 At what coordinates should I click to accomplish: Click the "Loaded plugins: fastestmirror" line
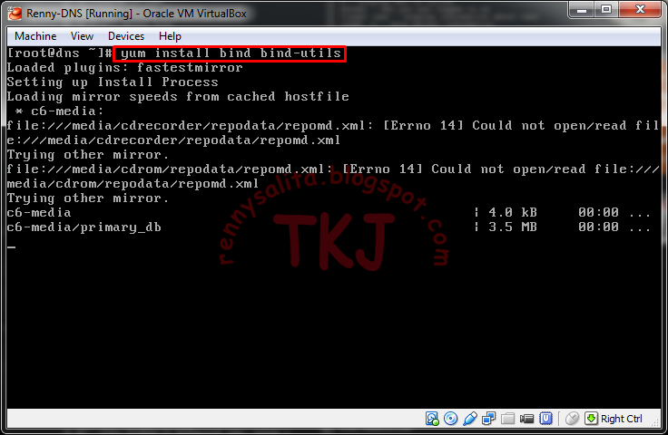pos(125,68)
